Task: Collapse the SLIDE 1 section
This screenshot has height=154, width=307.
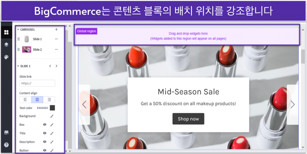Action: pos(18,66)
